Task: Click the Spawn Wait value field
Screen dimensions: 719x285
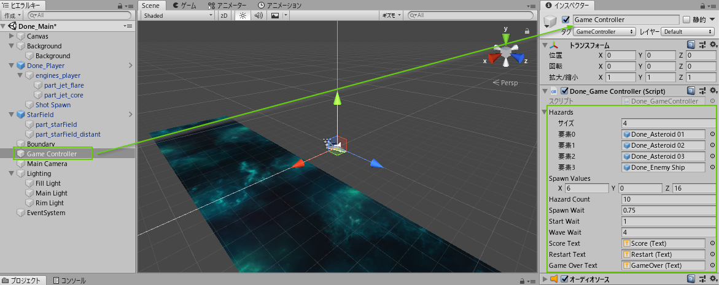Action: [x=669, y=210]
